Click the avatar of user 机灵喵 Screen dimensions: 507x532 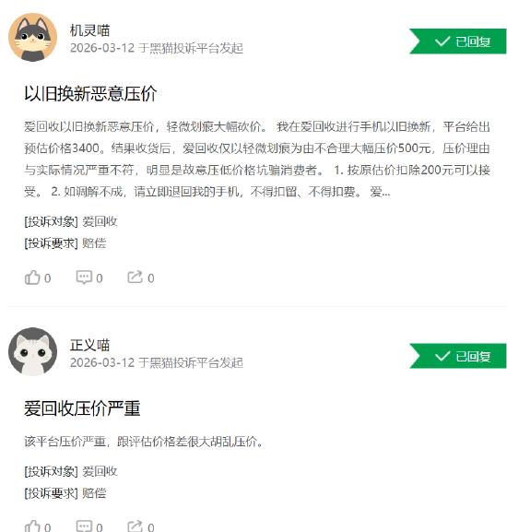pyautogui.click(x=32, y=37)
